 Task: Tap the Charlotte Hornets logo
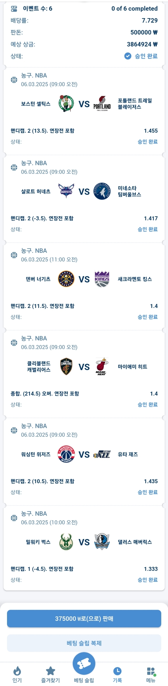tap(66, 191)
